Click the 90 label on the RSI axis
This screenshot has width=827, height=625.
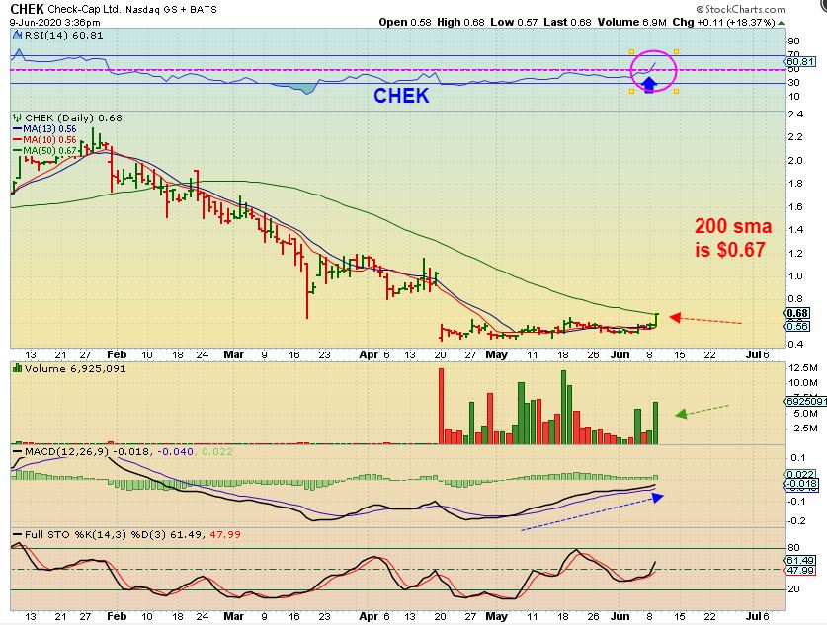793,41
